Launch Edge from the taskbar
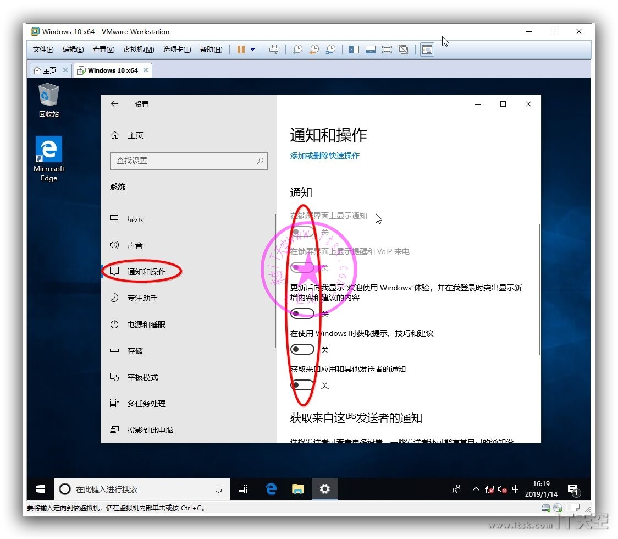Screen dimensions: 618x539 coord(271,490)
